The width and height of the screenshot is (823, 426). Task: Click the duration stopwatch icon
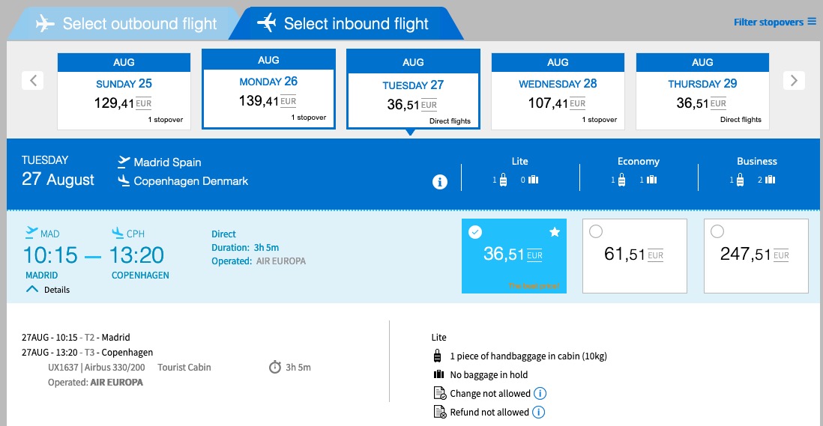tap(275, 367)
